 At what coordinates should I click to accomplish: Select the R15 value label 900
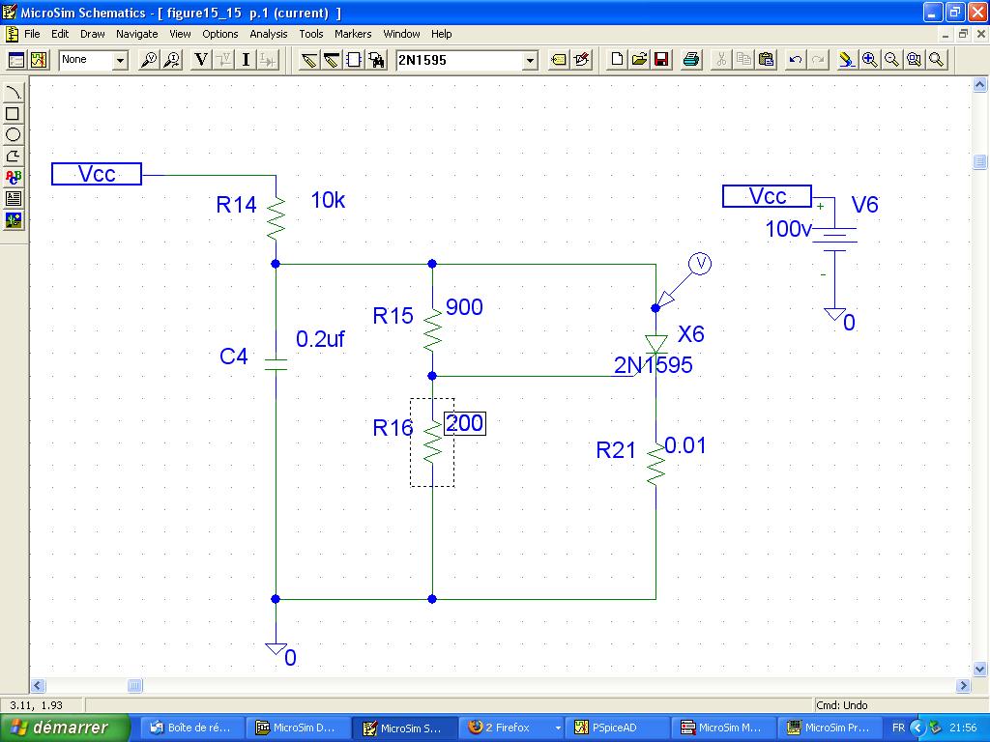click(464, 307)
